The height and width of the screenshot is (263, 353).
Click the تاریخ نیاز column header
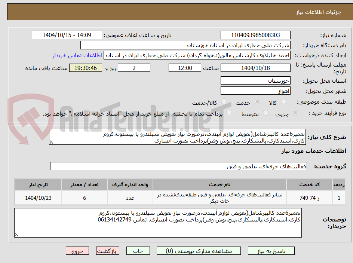pos(38,185)
